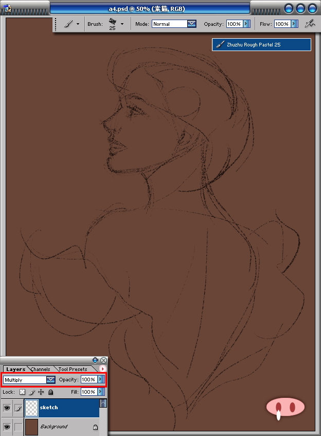Select the Background layer name
This screenshot has height=436, width=321.
tap(54, 426)
